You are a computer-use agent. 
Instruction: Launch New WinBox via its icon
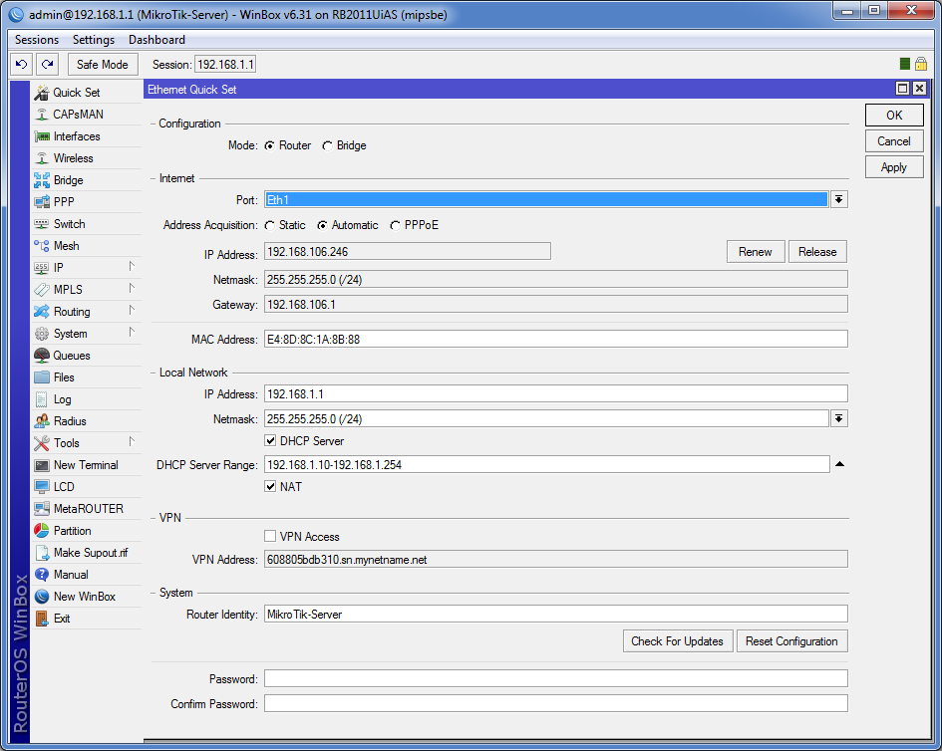[x=42, y=596]
